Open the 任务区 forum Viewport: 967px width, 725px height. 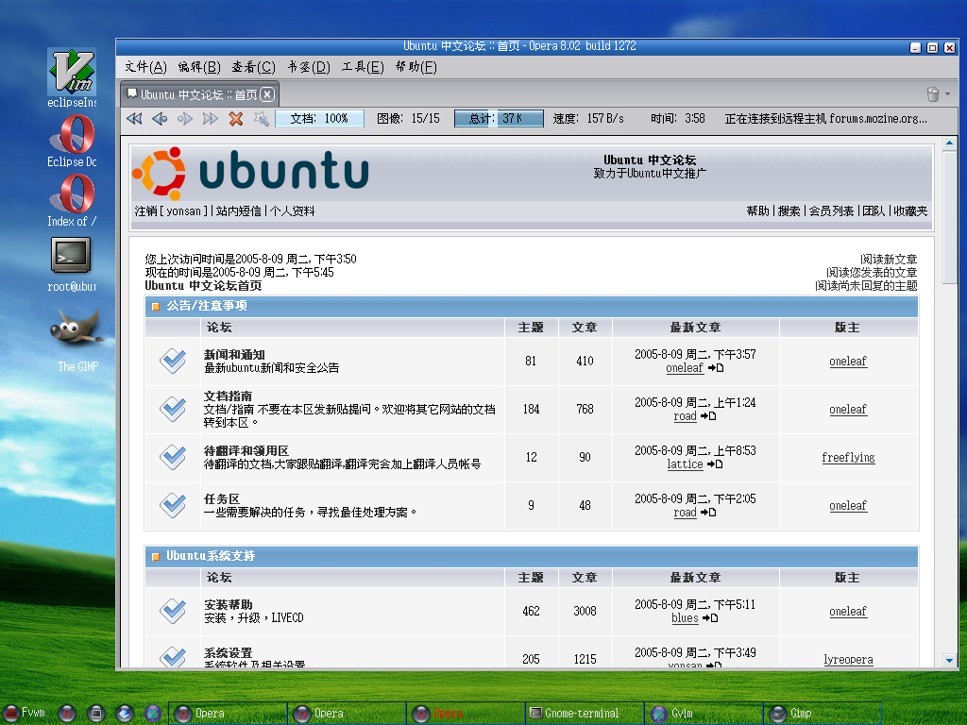point(222,498)
